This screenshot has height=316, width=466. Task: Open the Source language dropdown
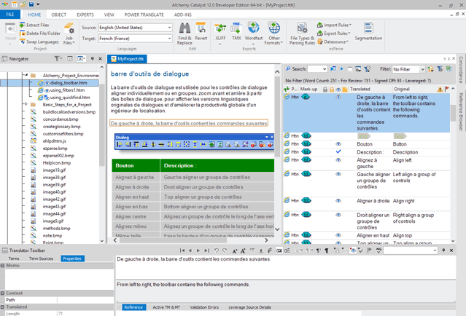(169, 28)
